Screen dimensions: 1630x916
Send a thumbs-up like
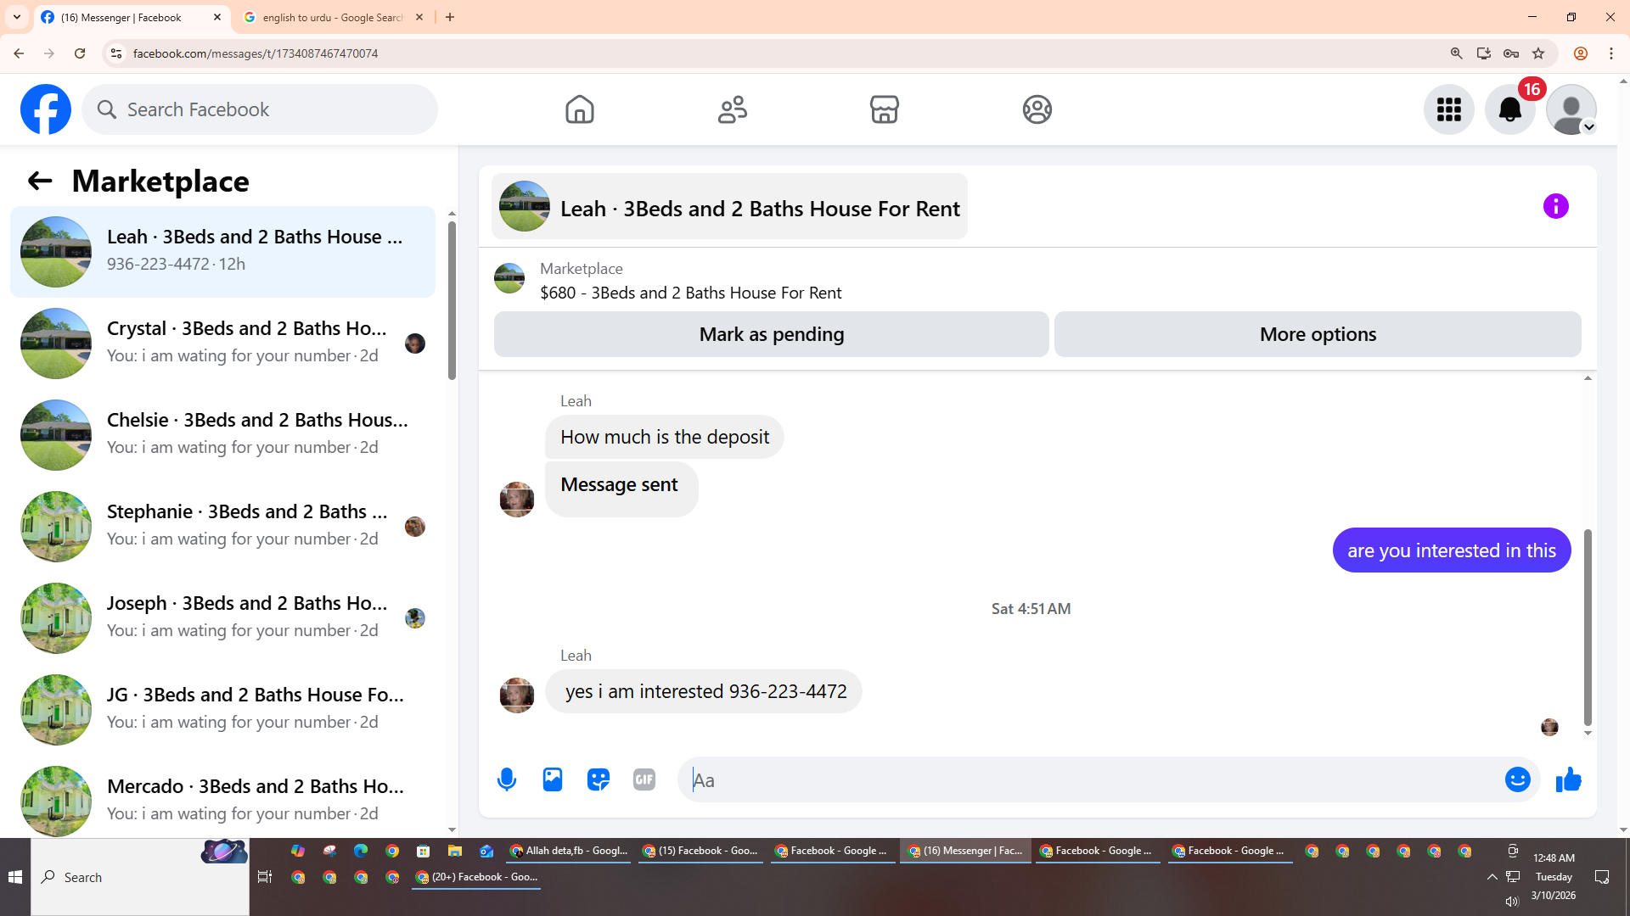coord(1568,779)
